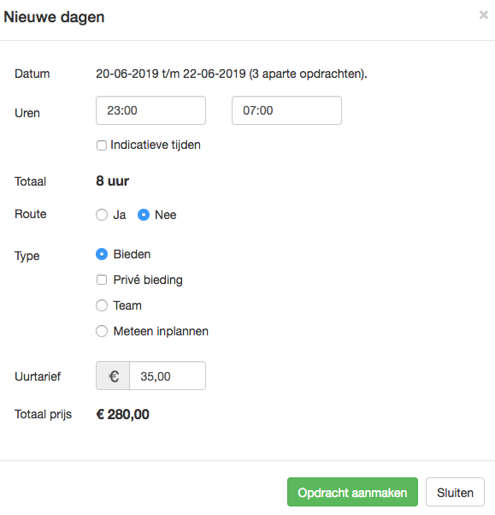Screen dimensions: 495x515
Task: Click the euro sign addon next to Uurtarief
Action: point(113,376)
